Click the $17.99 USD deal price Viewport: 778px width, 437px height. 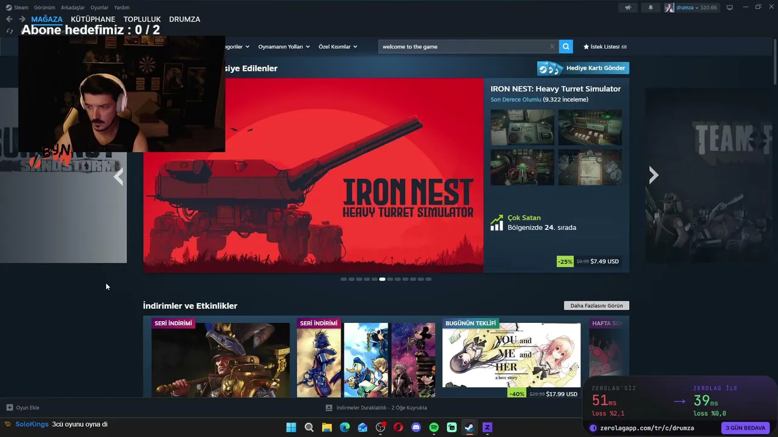562,394
